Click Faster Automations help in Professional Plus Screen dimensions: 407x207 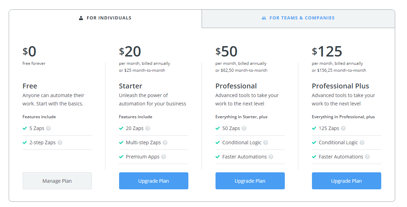click(367, 157)
